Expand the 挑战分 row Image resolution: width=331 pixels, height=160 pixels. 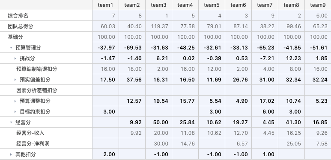pyautogui.click(x=15, y=58)
